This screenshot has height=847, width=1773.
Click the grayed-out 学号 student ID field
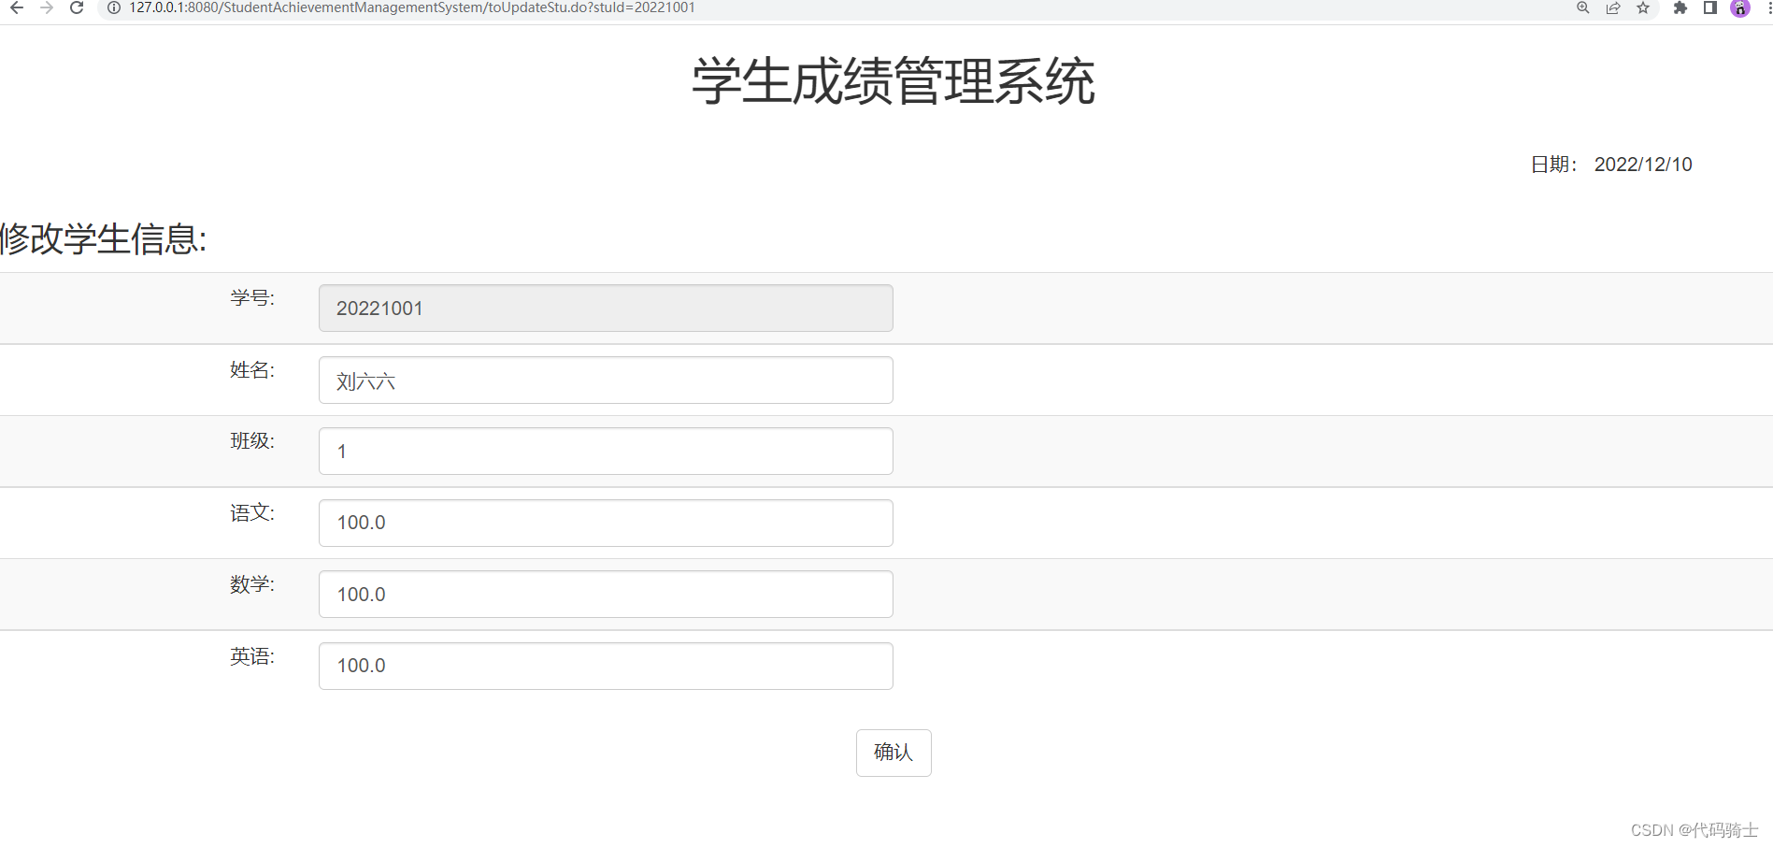pyautogui.click(x=605, y=308)
